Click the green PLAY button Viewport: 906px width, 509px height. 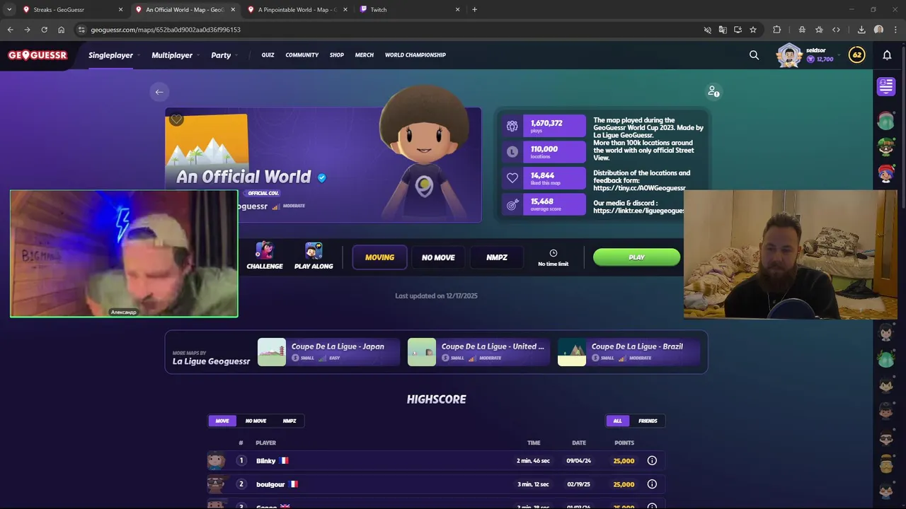pyautogui.click(x=636, y=257)
